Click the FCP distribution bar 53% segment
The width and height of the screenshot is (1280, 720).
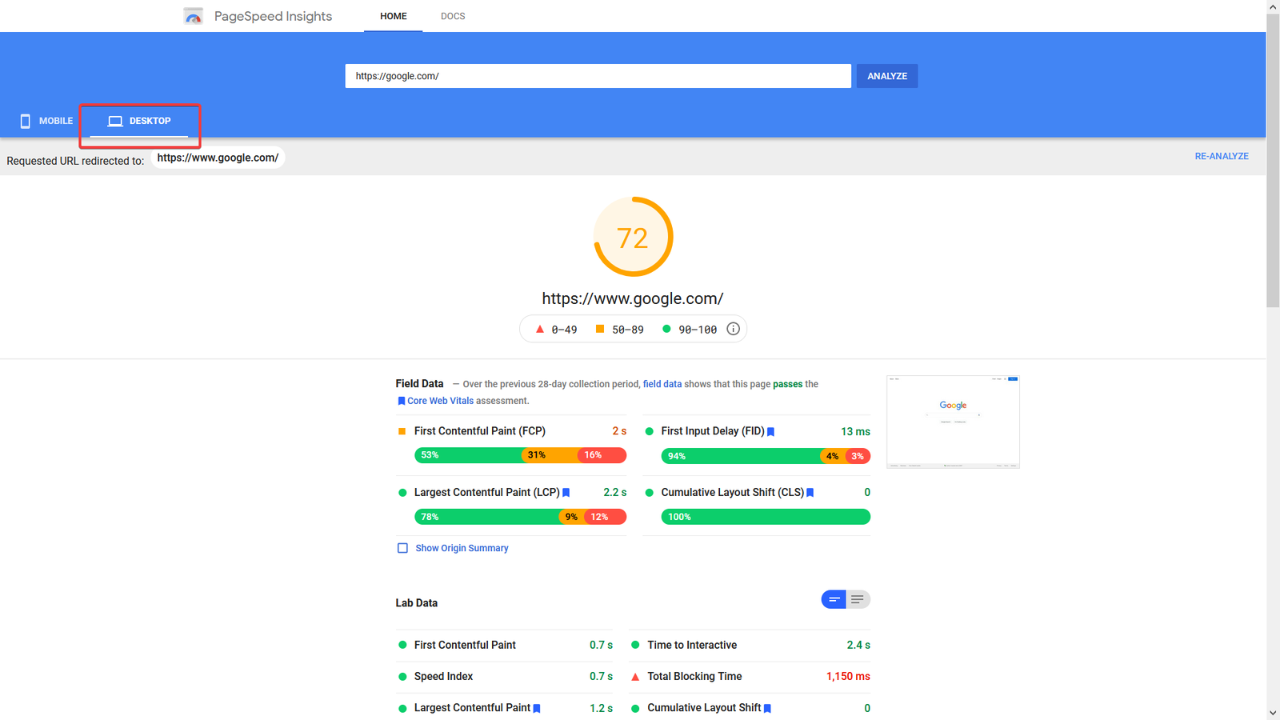469,455
